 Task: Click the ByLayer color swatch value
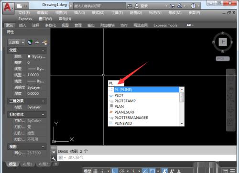coord(37,57)
